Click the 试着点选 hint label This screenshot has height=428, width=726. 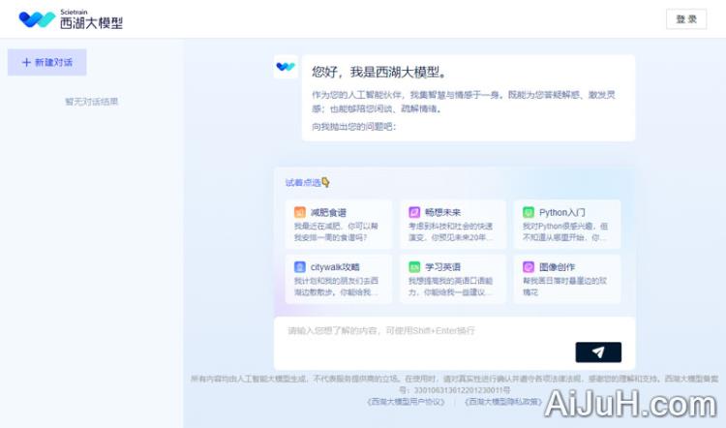[x=303, y=182]
